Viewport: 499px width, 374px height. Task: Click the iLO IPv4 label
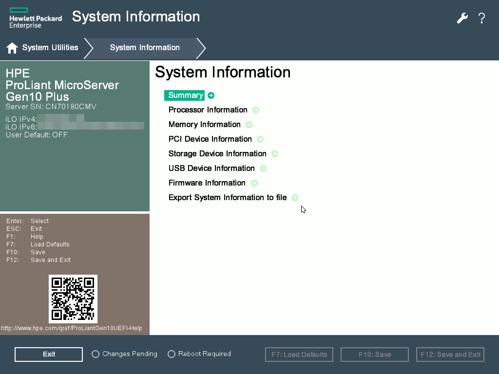(x=21, y=119)
